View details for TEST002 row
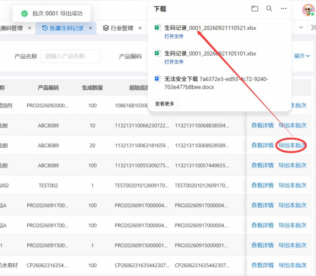Viewport: 316px width, 276px height. [262, 185]
